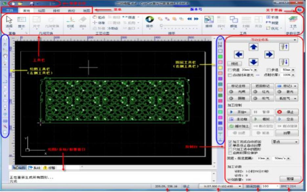
Task: Jog the cutting head with the up arrow
Action: [x=254, y=47]
